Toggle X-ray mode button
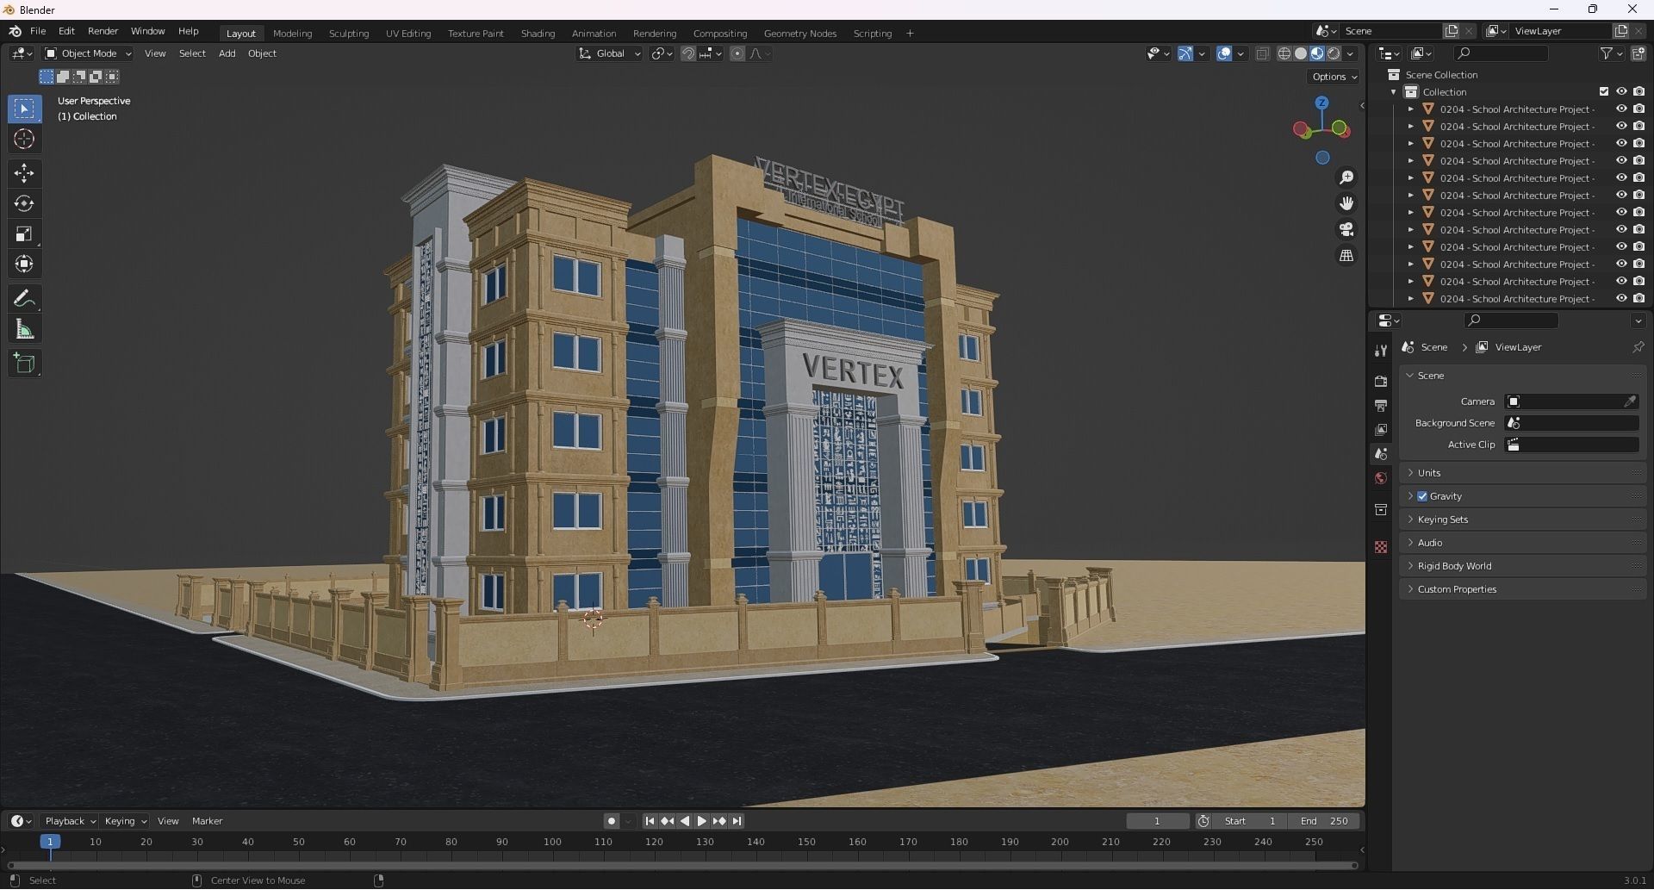The image size is (1654, 896). (x=1262, y=53)
